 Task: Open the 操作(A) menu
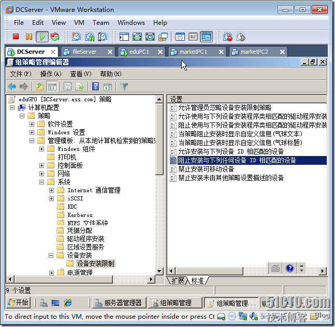51,74
